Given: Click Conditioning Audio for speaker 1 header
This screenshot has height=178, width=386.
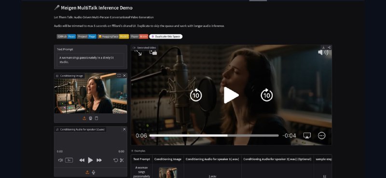Looking at the screenshot, I should point(212,159).
